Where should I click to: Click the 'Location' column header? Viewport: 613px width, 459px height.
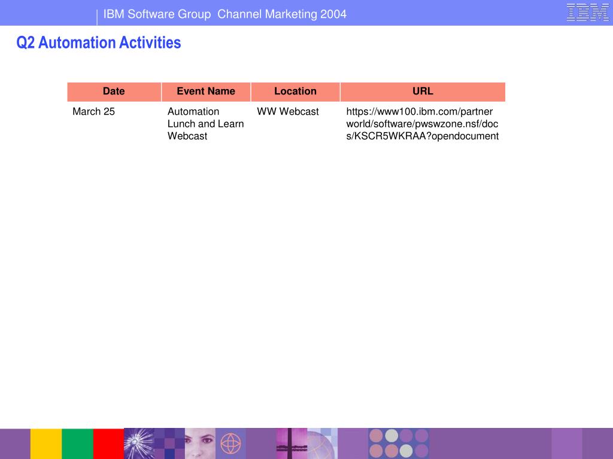(295, 91)
